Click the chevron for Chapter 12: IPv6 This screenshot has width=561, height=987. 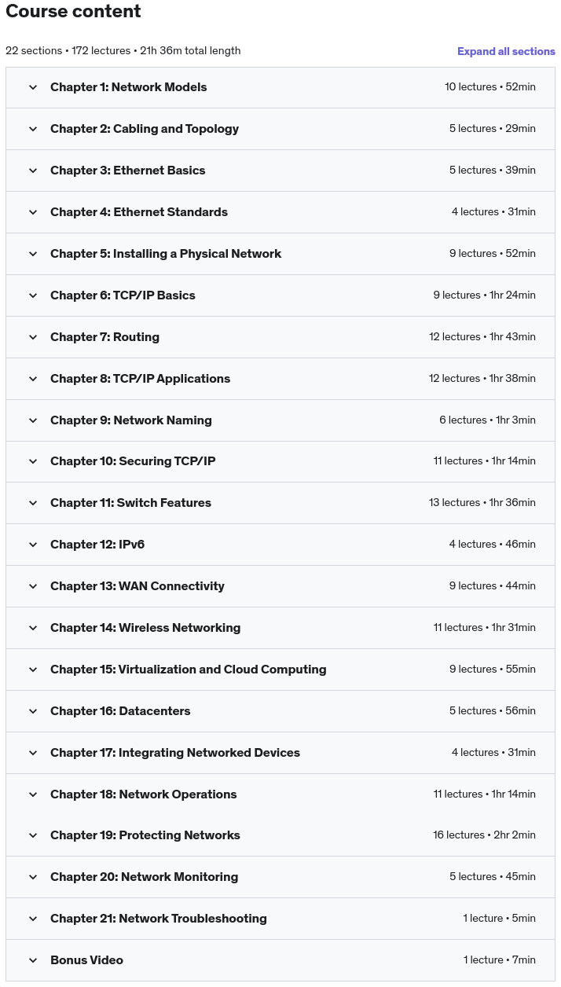[33, 545]
